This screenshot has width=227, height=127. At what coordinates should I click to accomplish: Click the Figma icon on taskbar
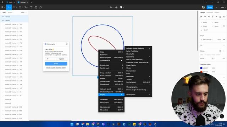tap(98, 124)
